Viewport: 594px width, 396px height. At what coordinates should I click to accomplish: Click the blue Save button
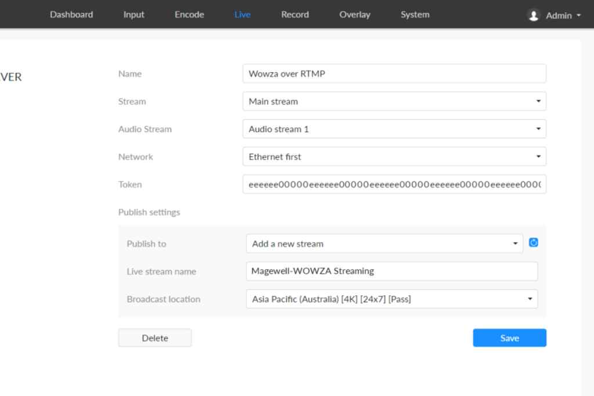coord(509,337)
